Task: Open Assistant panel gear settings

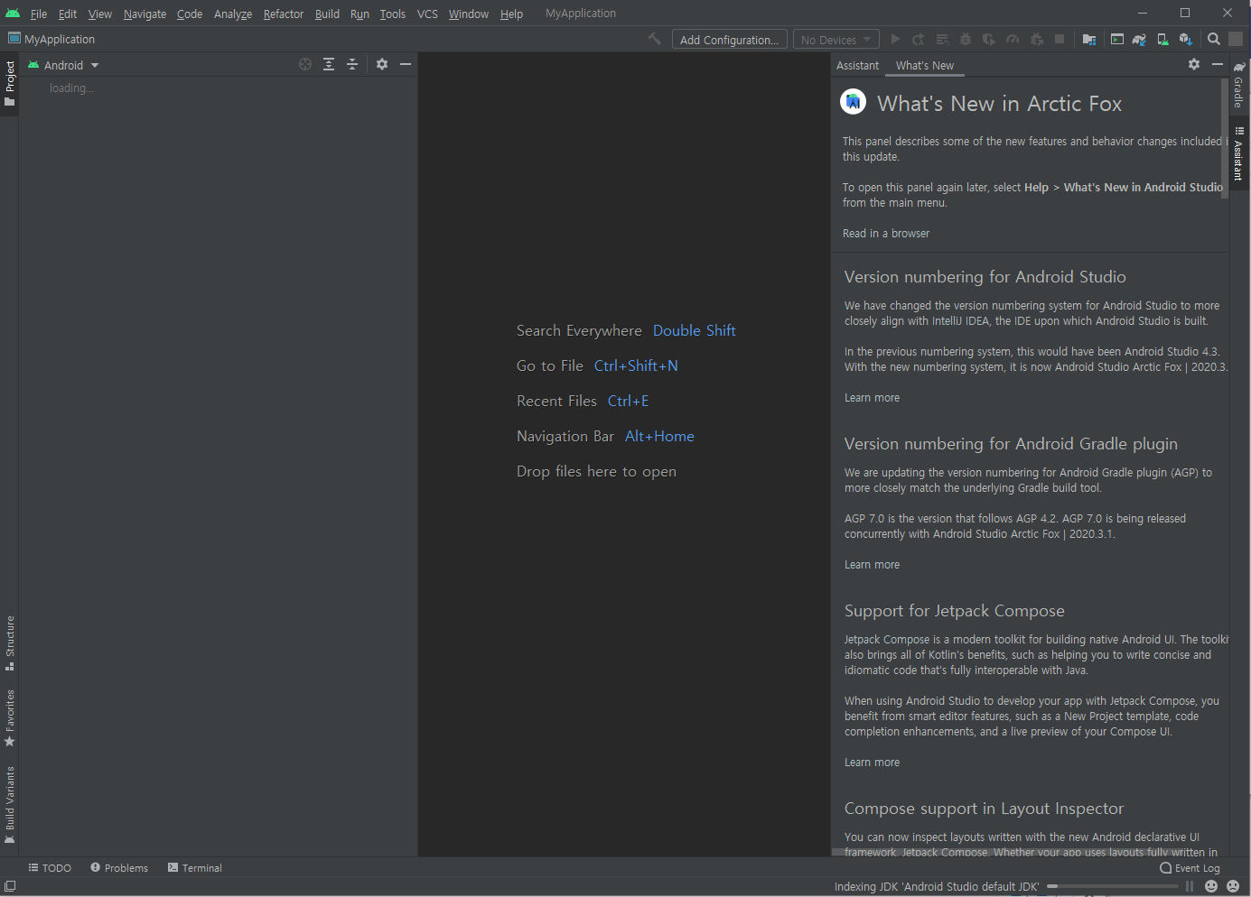Action: point(1194,64)
